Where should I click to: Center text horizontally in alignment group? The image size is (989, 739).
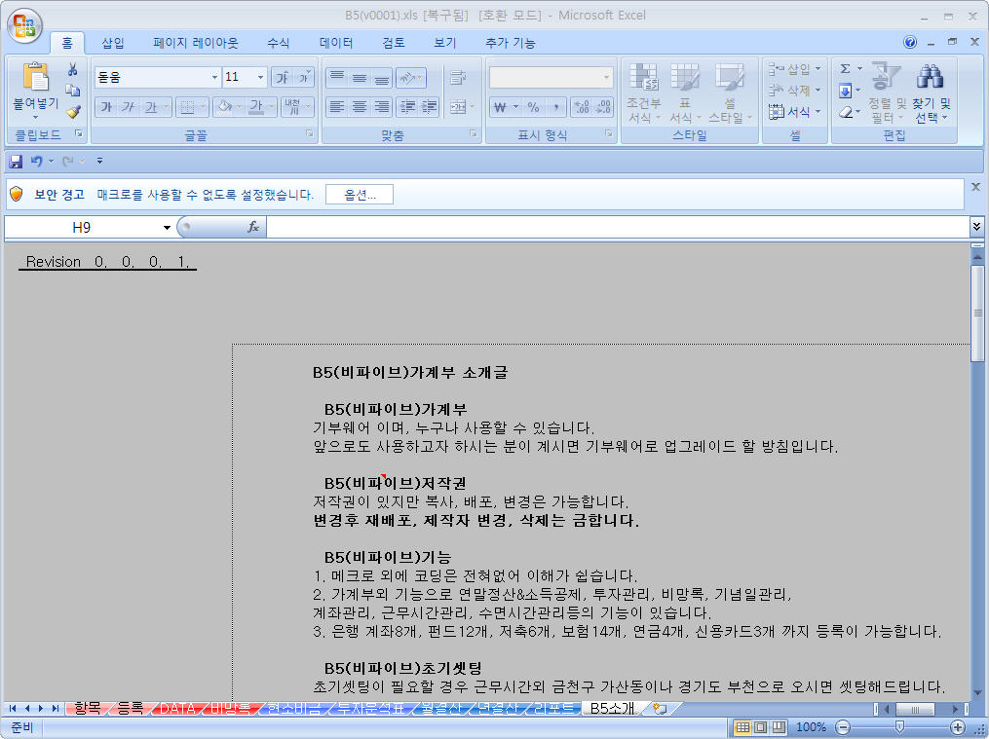359,107
